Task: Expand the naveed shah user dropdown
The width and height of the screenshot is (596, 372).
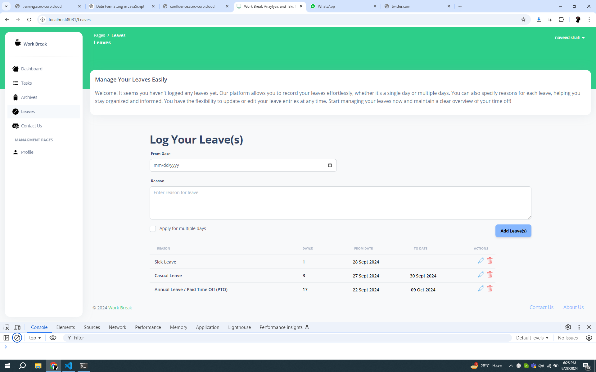Action: [570, 38]
